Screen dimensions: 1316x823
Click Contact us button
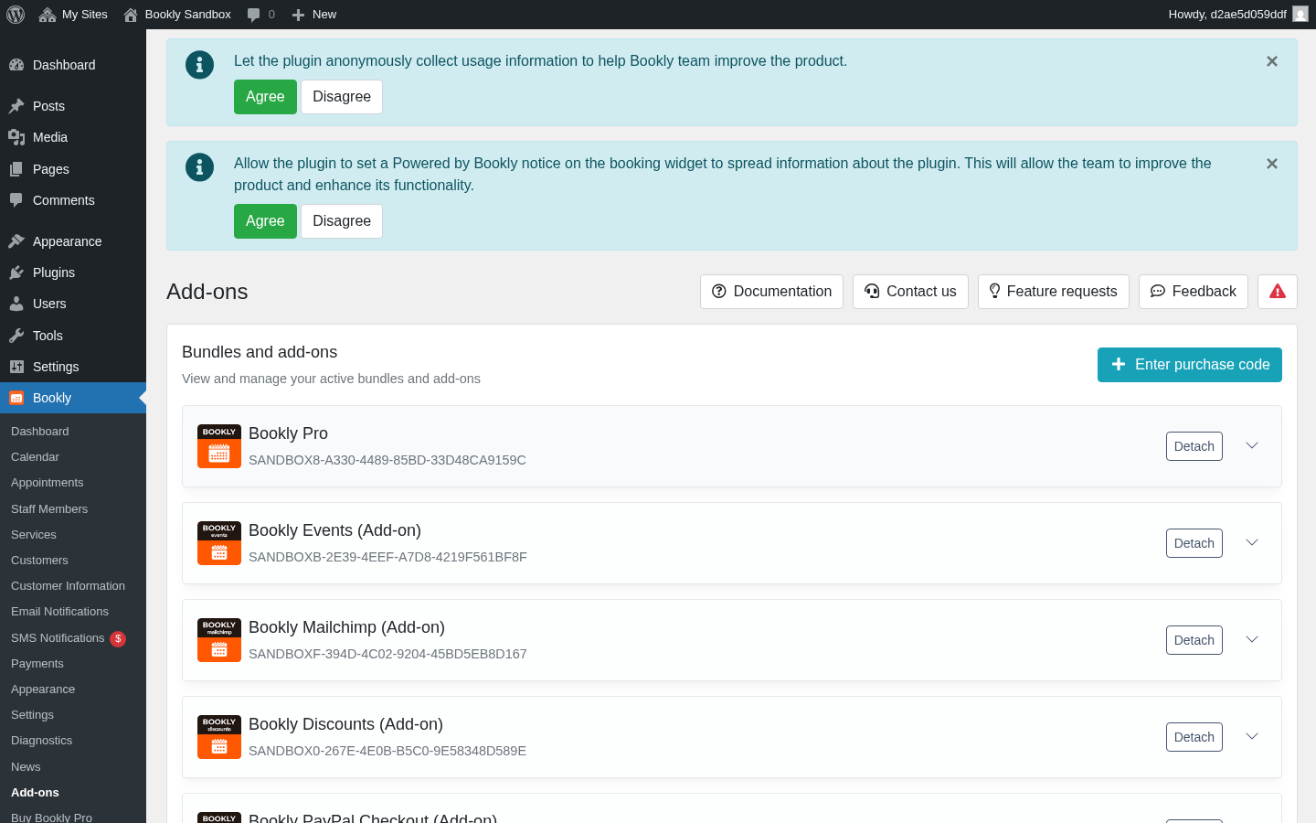pyautogui.click(x=910, y=292)
